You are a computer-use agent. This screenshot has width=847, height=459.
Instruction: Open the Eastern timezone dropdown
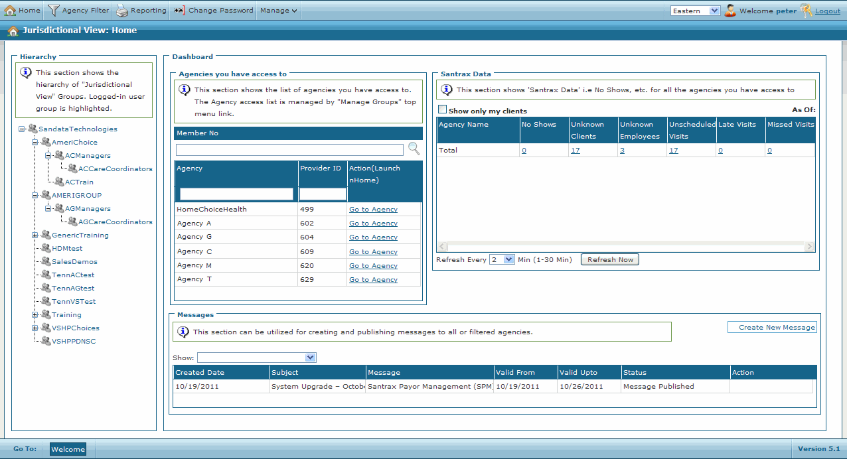(x=695, y=11)
